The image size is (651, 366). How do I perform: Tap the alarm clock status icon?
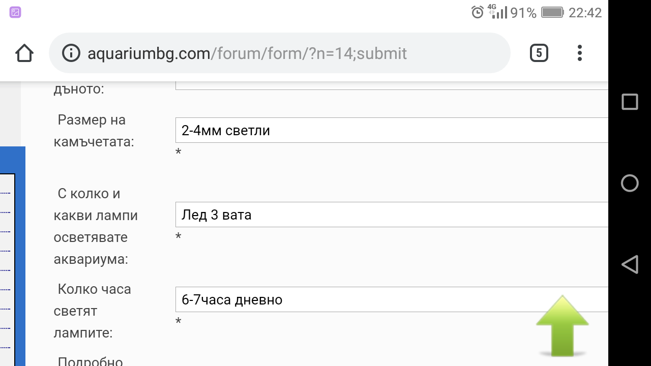[478, 13]
